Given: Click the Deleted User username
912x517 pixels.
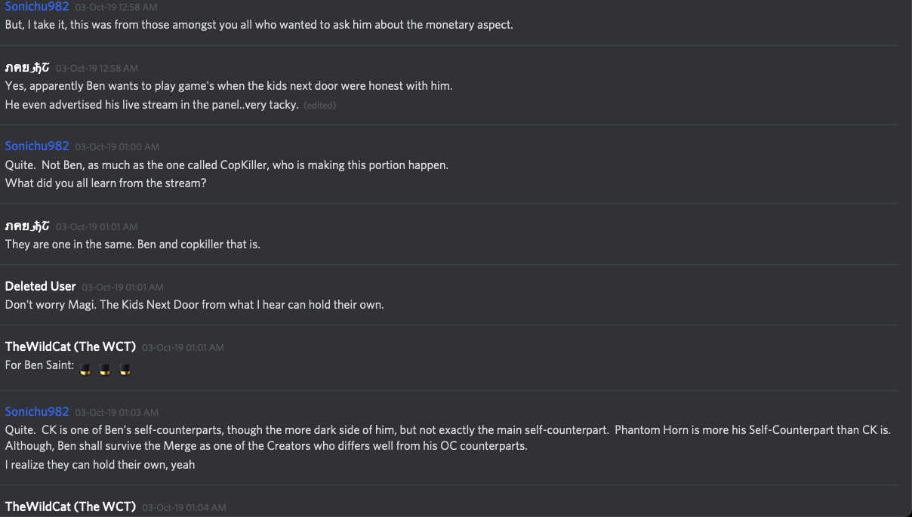Looking at the screenshot, I should pos(40,286).
